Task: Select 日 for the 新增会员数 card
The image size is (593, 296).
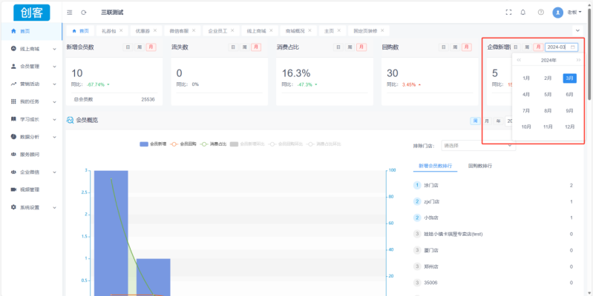Action: click(128, 47)
